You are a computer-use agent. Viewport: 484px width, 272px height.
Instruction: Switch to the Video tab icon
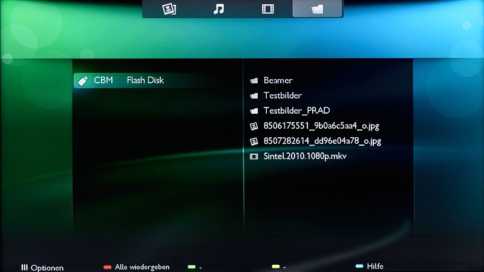point(267,9)
